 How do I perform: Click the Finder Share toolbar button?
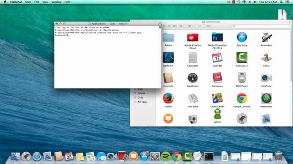200,26
